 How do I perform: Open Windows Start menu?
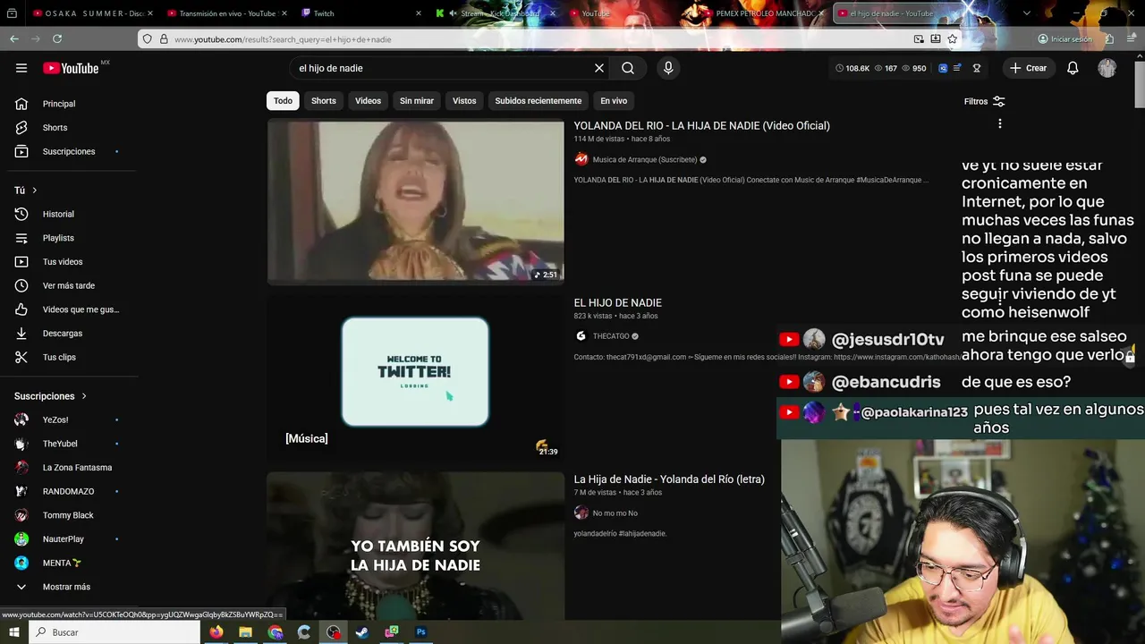pos(13,632)
